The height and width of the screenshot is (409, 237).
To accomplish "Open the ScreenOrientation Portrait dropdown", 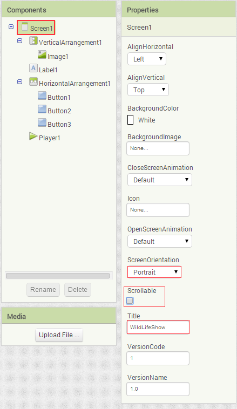I will pos(154,272).
